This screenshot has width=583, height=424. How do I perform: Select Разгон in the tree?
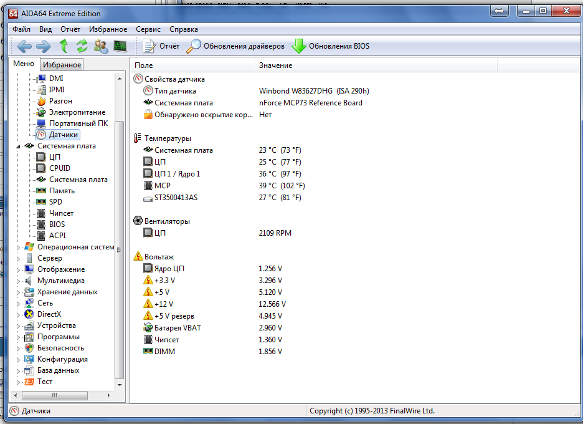pyautogui.click(x=60, y=101)
